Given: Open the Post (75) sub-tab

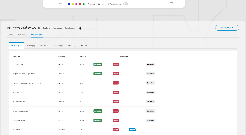Looking at the screenshot, I should click(72, 46).
